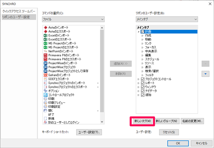Click the move up arrow button
This screenshot has height=148, width=214.
coord(205,64)
